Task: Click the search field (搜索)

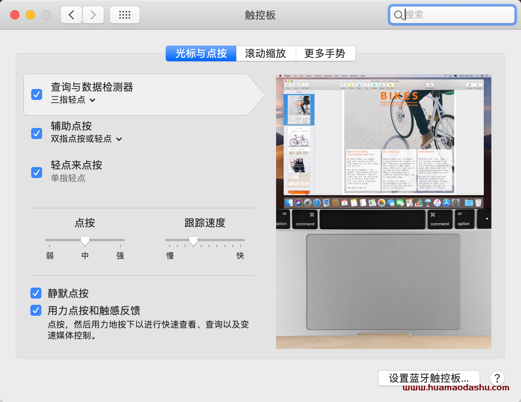Action: [x=452, y=15]
